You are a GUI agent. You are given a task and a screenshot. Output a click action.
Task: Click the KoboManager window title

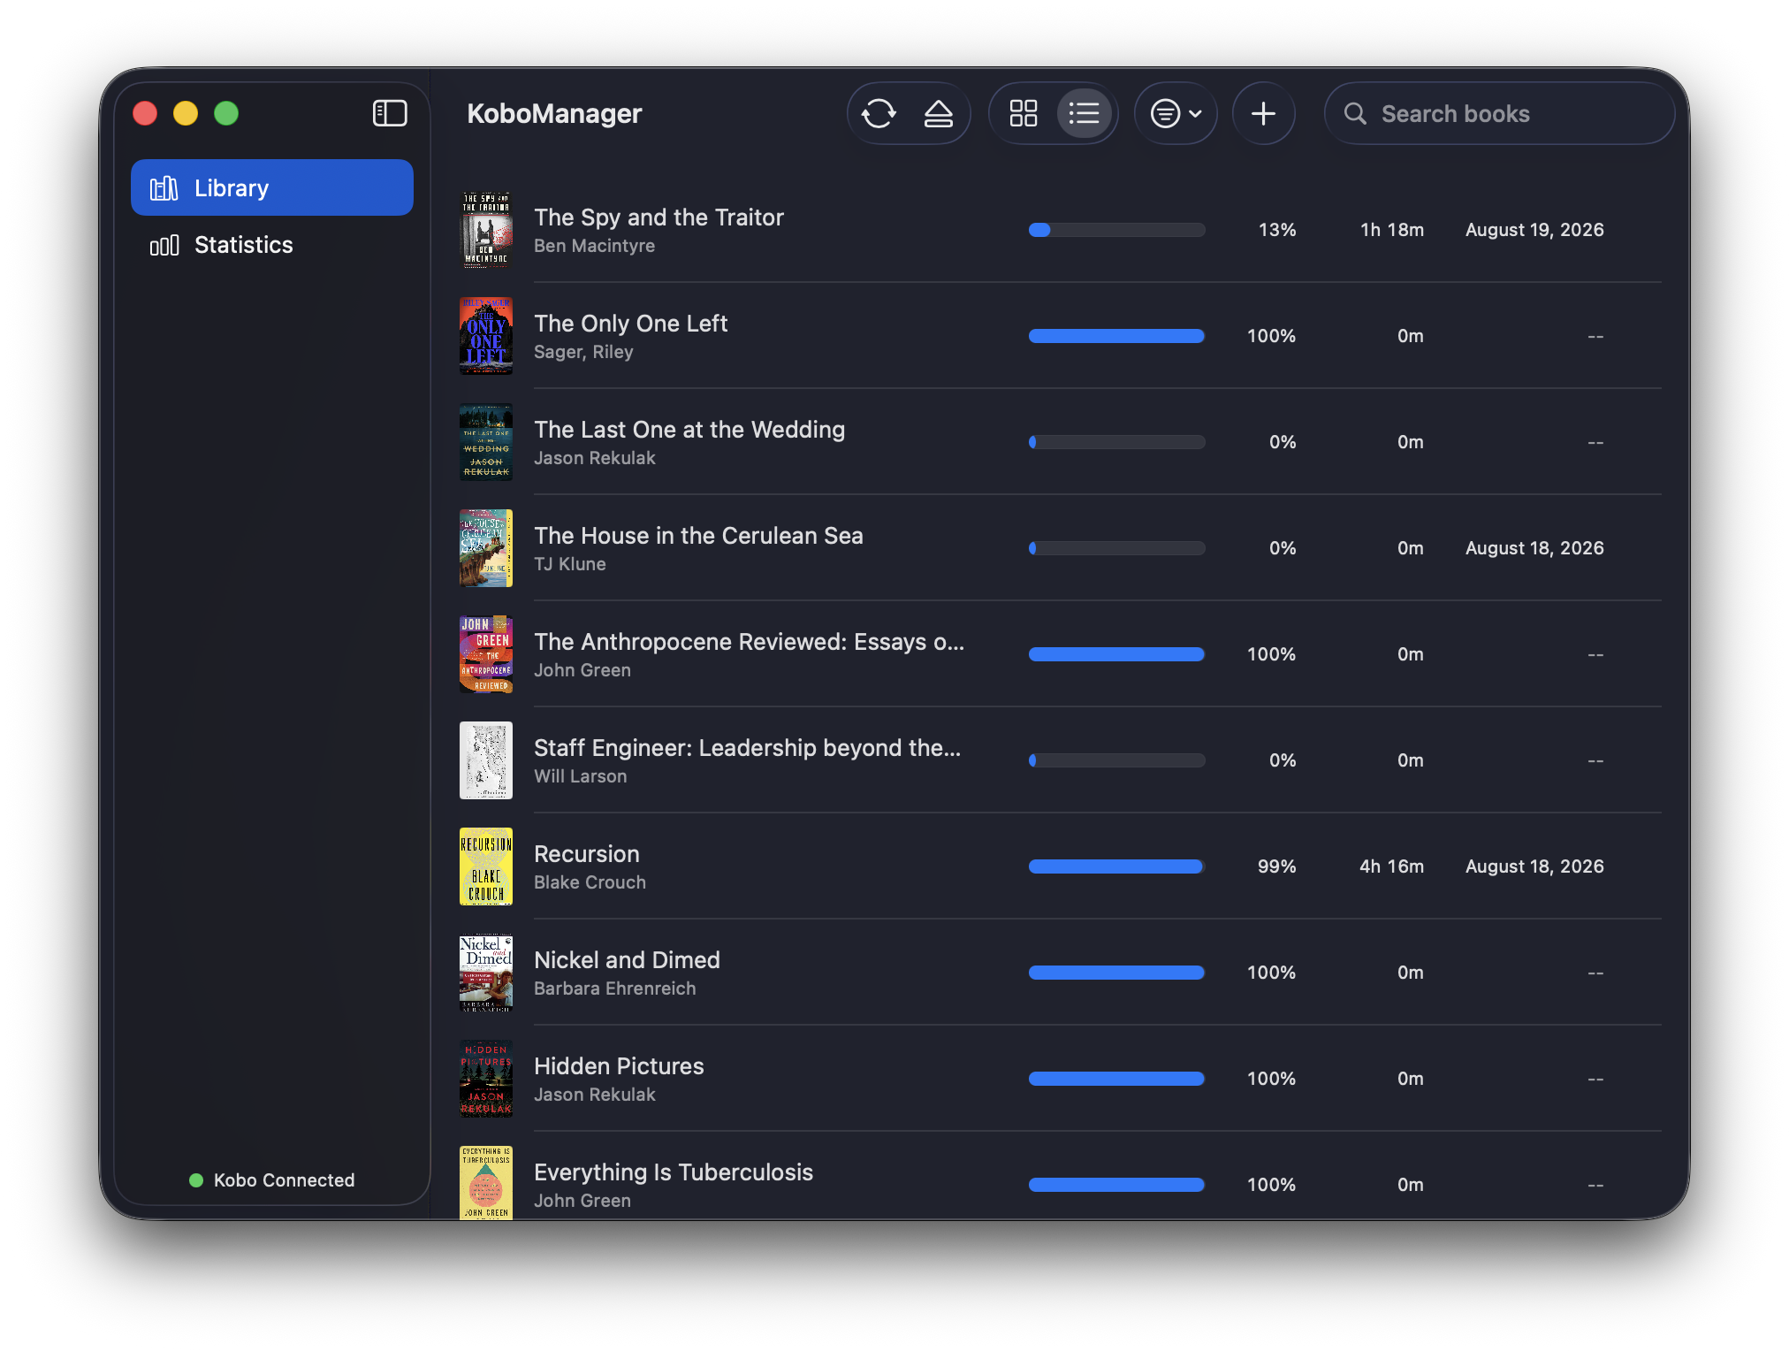coord(554,114)
